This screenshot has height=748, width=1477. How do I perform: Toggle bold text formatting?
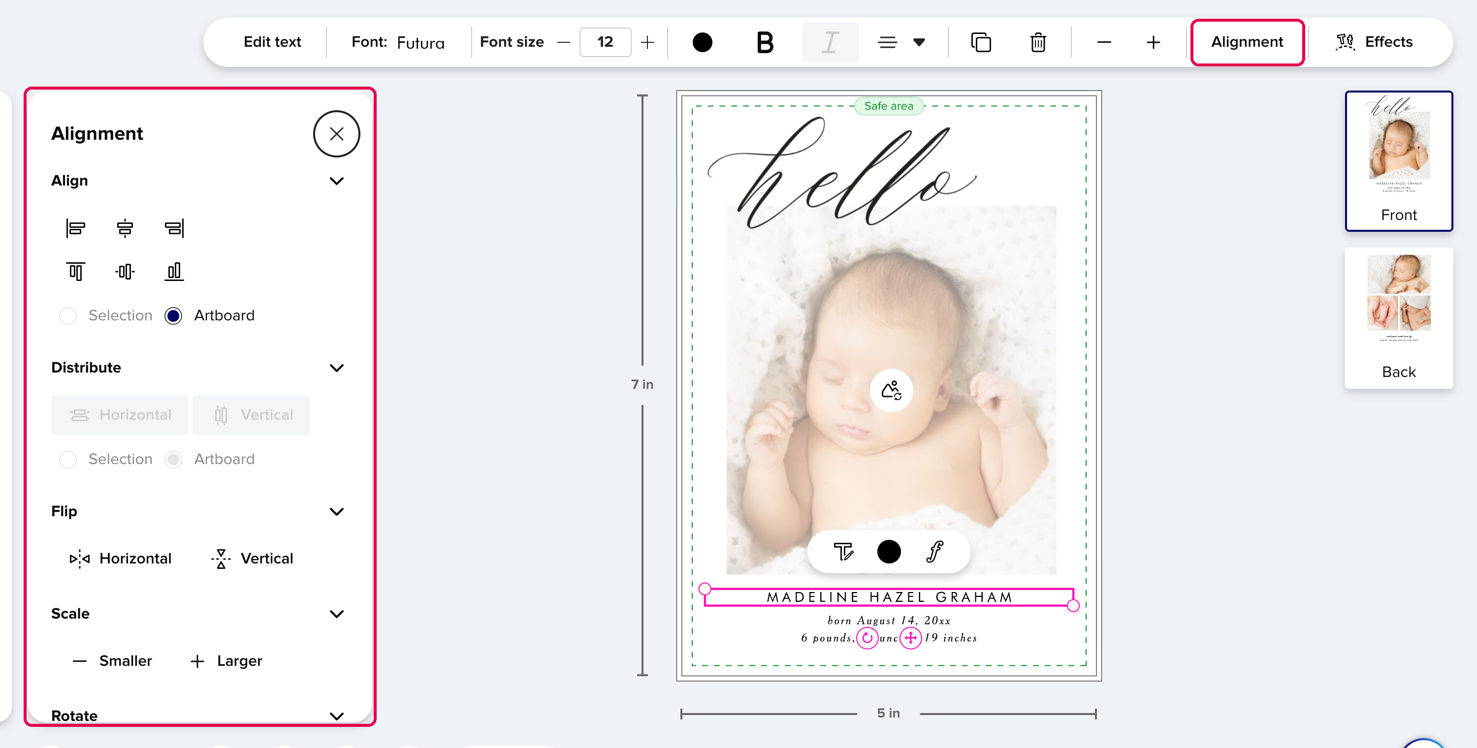click(765, 42)
